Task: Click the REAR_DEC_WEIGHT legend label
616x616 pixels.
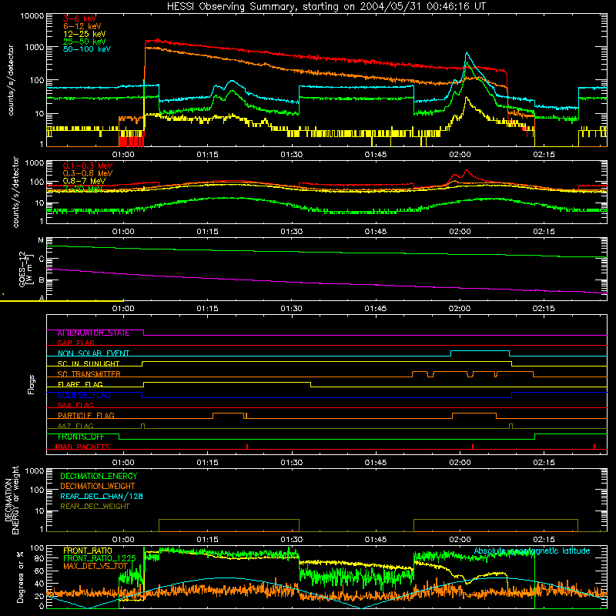Action: [x=95, y=507]
